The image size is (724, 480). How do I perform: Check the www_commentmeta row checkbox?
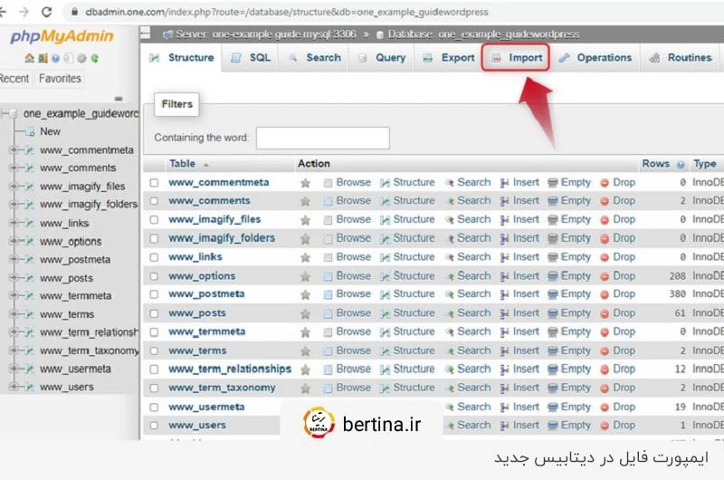coord(154,183)
